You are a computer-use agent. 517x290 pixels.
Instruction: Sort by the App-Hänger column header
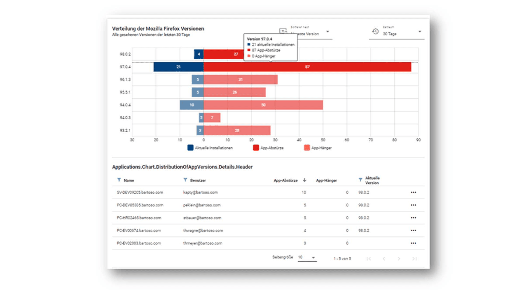coord(326,180)
